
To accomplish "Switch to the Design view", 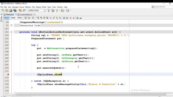I will 13,18.
